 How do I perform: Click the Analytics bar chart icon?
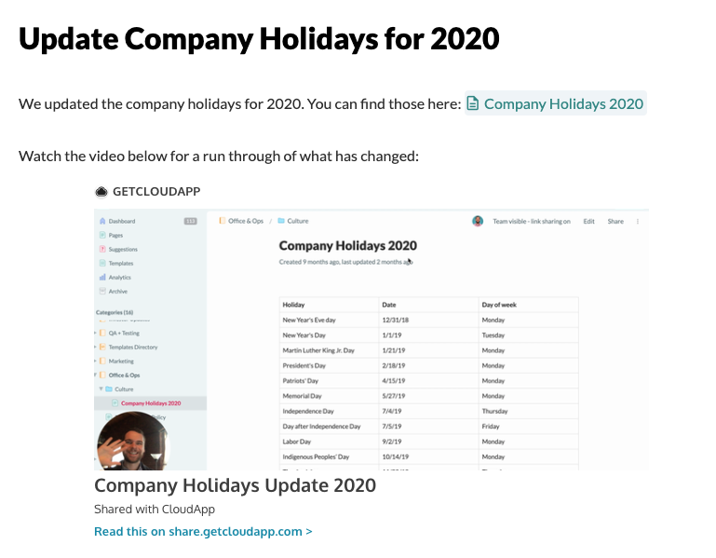pos(102,278)
